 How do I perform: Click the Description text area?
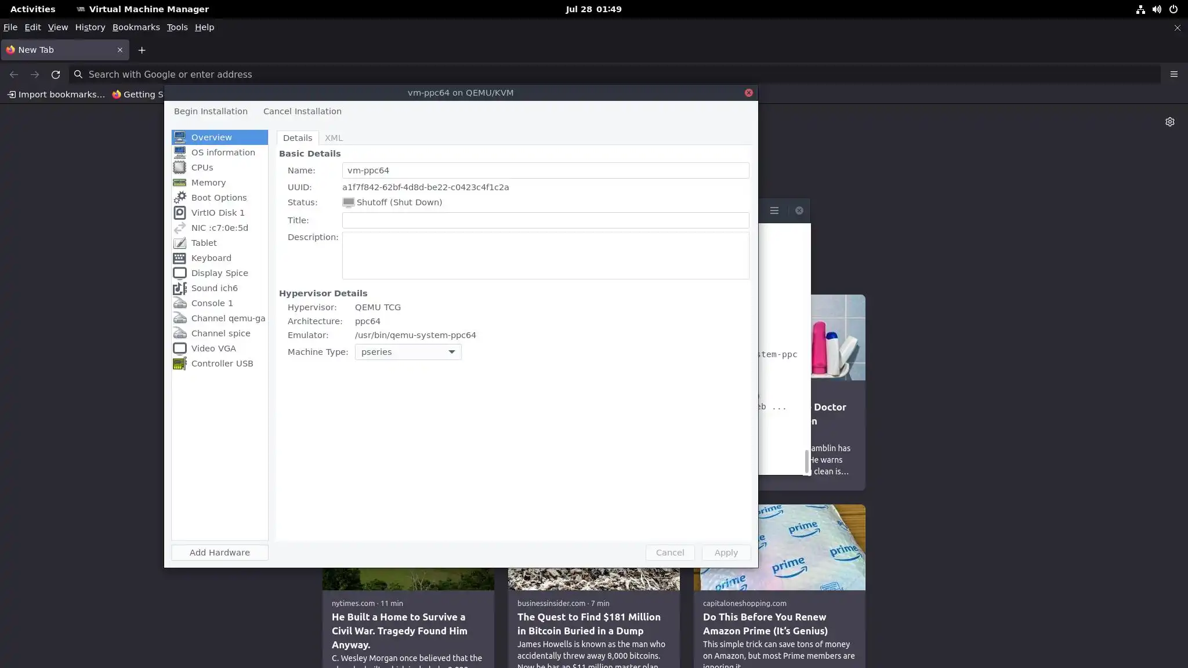545,256
